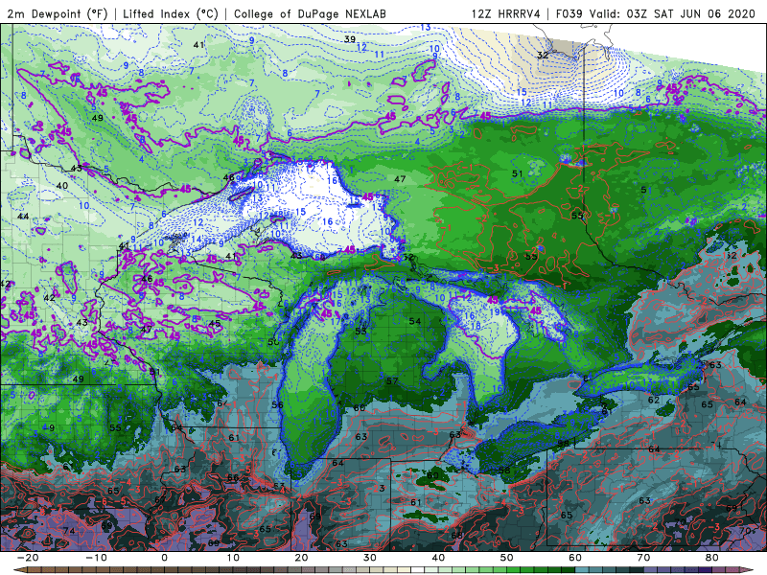Click the 50 label on the color scale
767x575 pixels.
coord(507,558)
